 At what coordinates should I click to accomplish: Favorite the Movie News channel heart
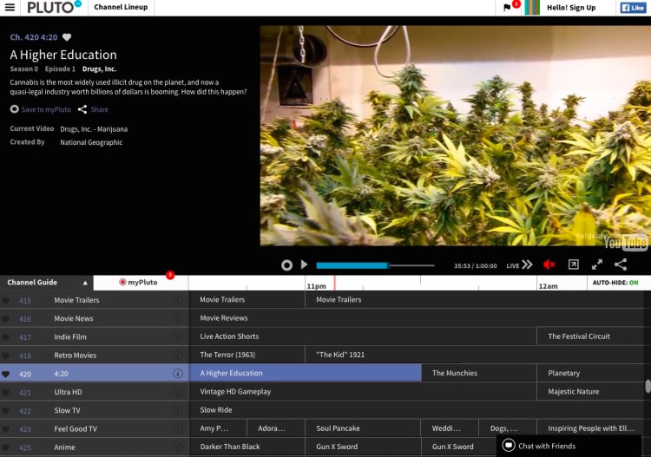coord(5,319)
